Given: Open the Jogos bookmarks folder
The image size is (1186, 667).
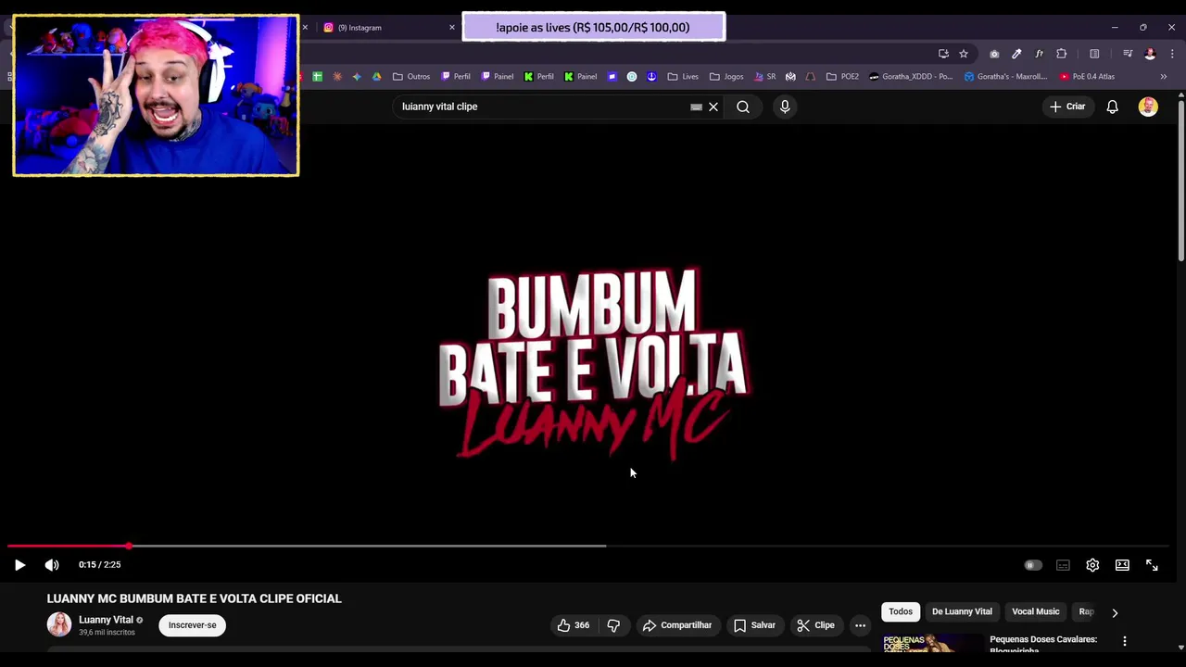Looking at the screenshot, I should [726, 77].
